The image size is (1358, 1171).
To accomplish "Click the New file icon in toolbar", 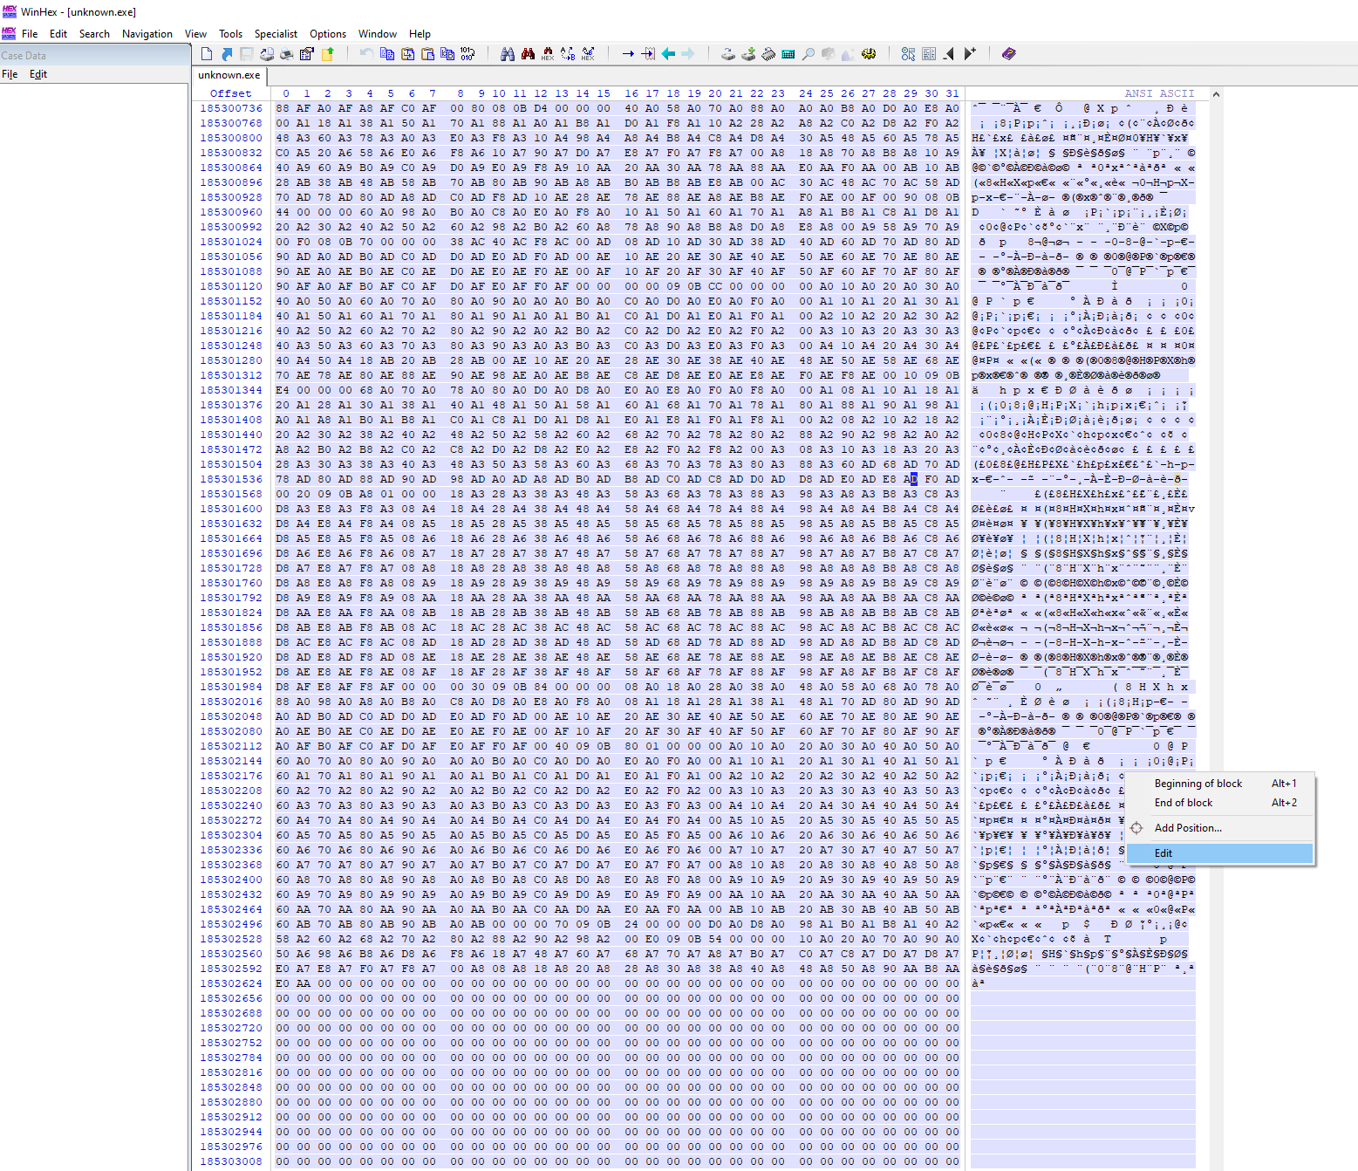I will click(207, 54).
